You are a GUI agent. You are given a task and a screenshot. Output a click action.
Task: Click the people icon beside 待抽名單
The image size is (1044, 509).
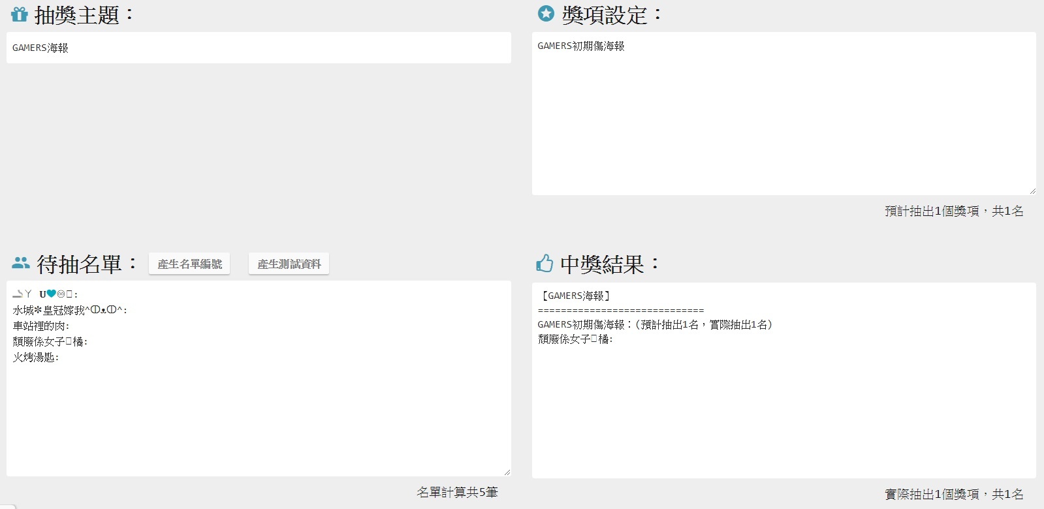tap(21, 263)
